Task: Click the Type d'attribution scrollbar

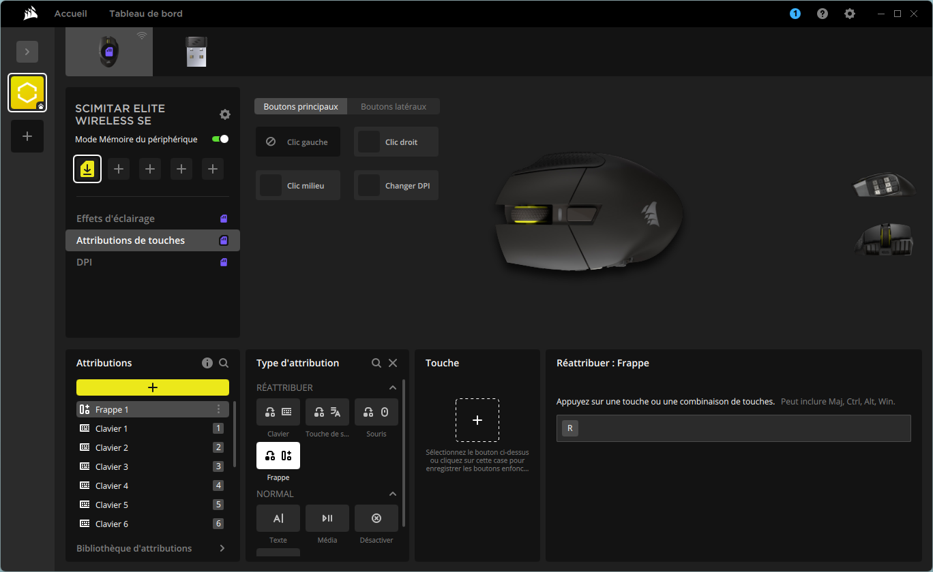Action: coord(404,453)
